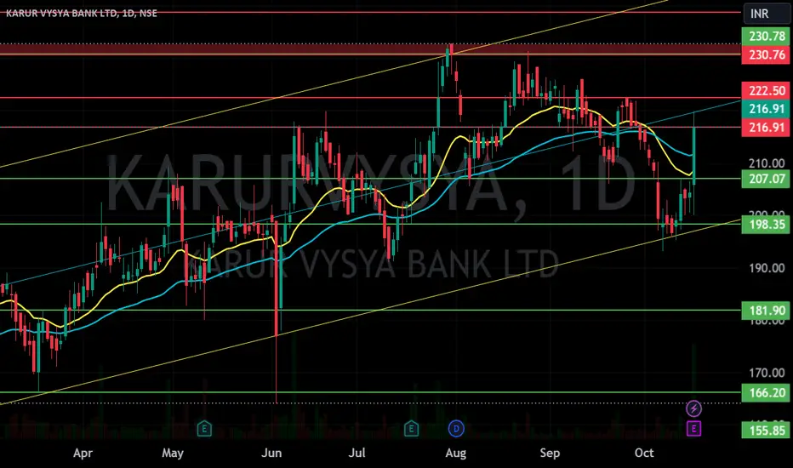
Task: Select the red 230.76 price label
Action: point(766,54)
